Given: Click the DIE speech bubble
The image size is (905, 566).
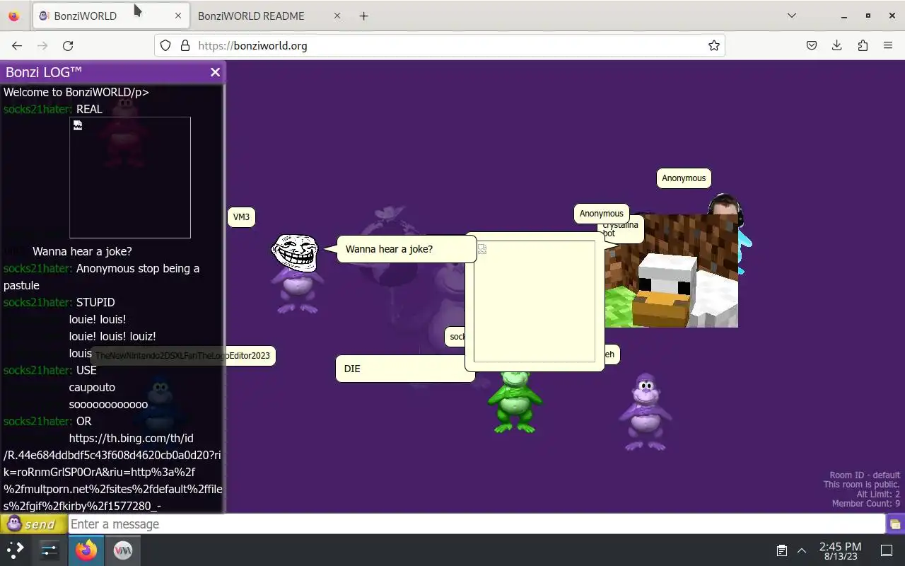Looking at the screenshot, I should (x=404, y=369).
